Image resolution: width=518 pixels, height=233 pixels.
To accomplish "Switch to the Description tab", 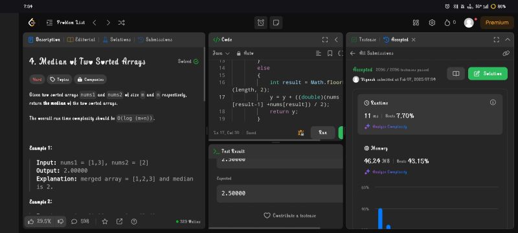I will [44, 39].
